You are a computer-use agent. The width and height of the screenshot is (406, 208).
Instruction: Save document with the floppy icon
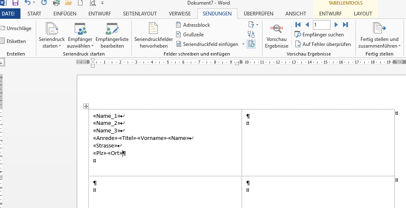pos(15,3)
